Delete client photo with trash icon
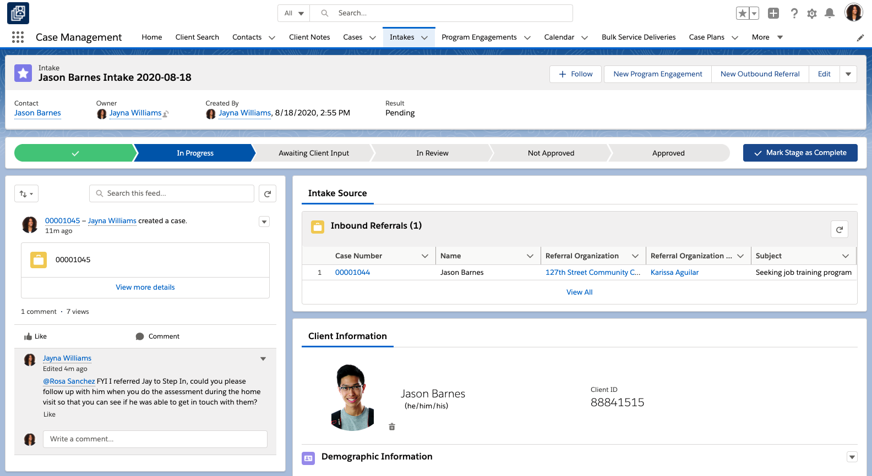 [392, 427]
